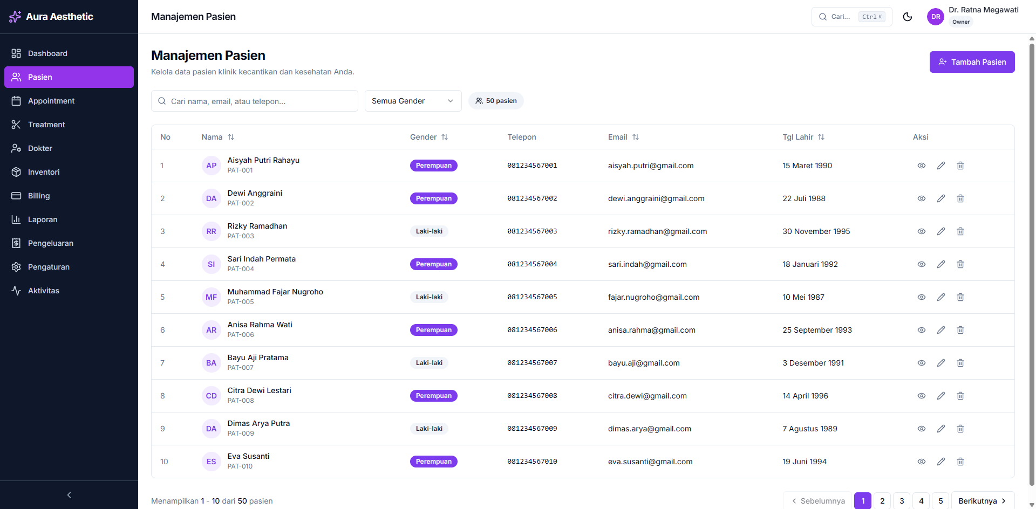Focus the patient name search field
Image resolution: width=1036 pixels, height=509 pixels.
click(x=259, y=101)
